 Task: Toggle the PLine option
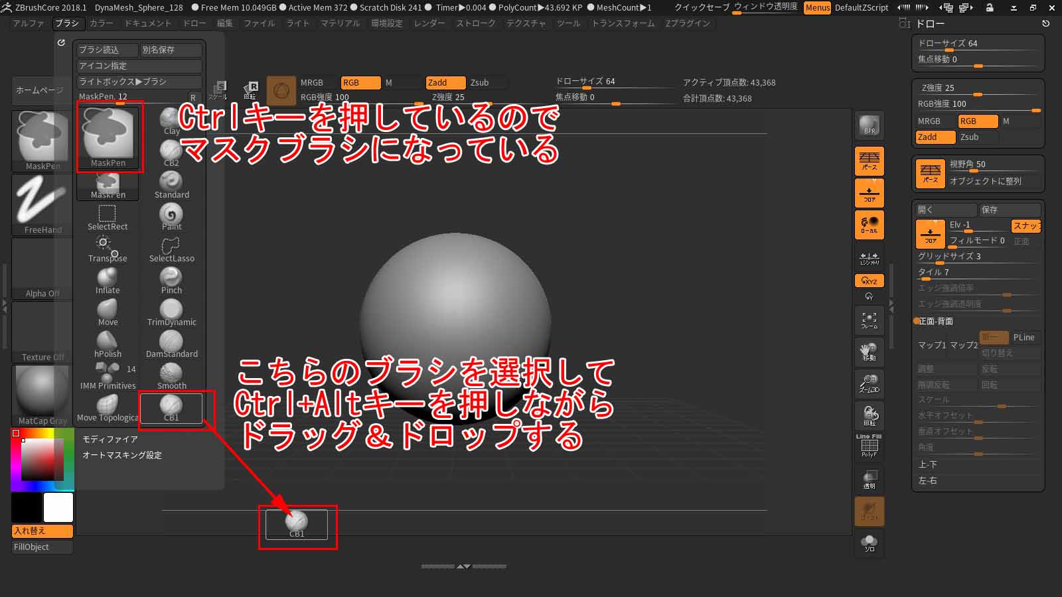(1024, 338)
